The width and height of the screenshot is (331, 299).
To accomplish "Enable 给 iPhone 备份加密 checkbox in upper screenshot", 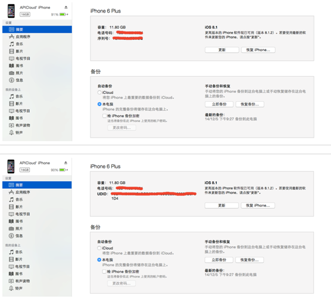I will tap(104, 116).
